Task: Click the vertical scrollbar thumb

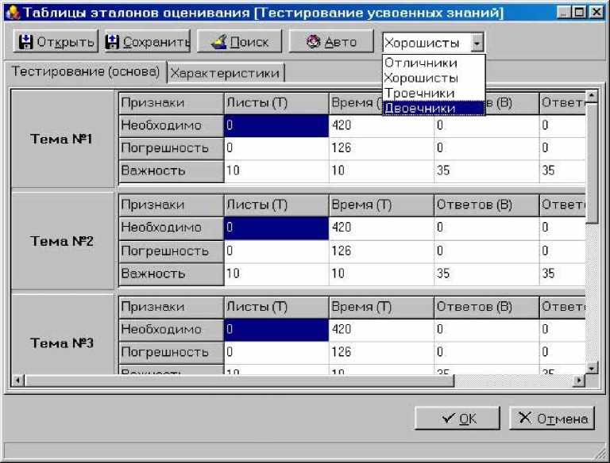Action: [592, 163]
